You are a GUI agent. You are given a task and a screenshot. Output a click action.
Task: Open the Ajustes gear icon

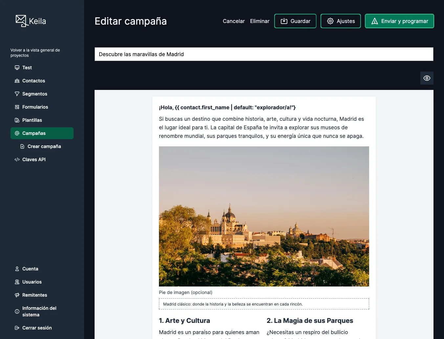coord(330,21)
